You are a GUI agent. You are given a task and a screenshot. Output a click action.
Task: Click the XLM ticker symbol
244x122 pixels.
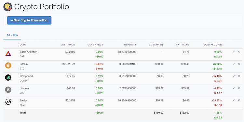click(22, 105)
